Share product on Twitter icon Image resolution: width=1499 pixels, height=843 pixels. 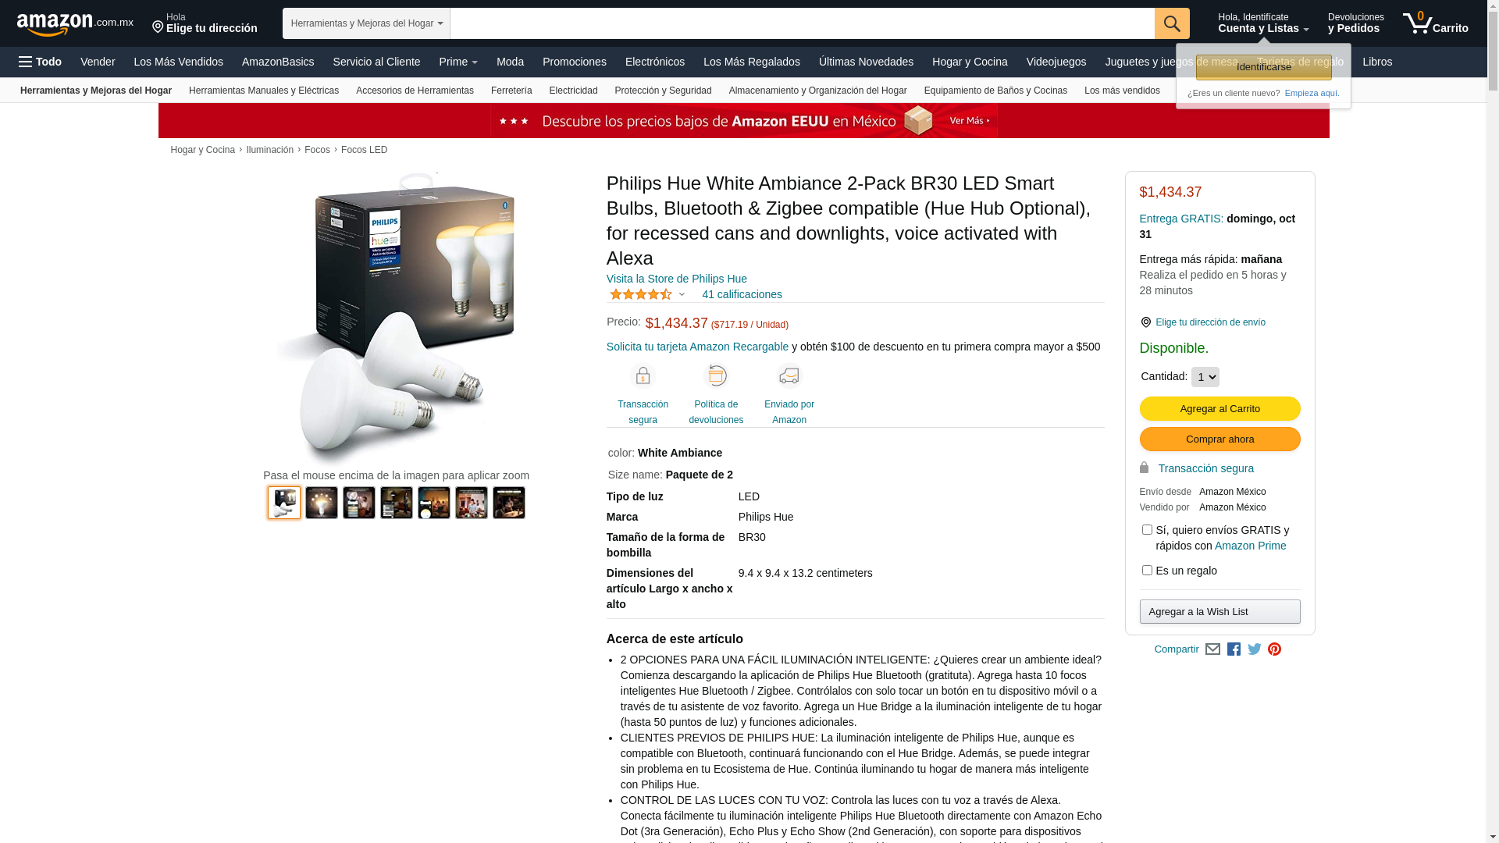(x=1255, y=649)
